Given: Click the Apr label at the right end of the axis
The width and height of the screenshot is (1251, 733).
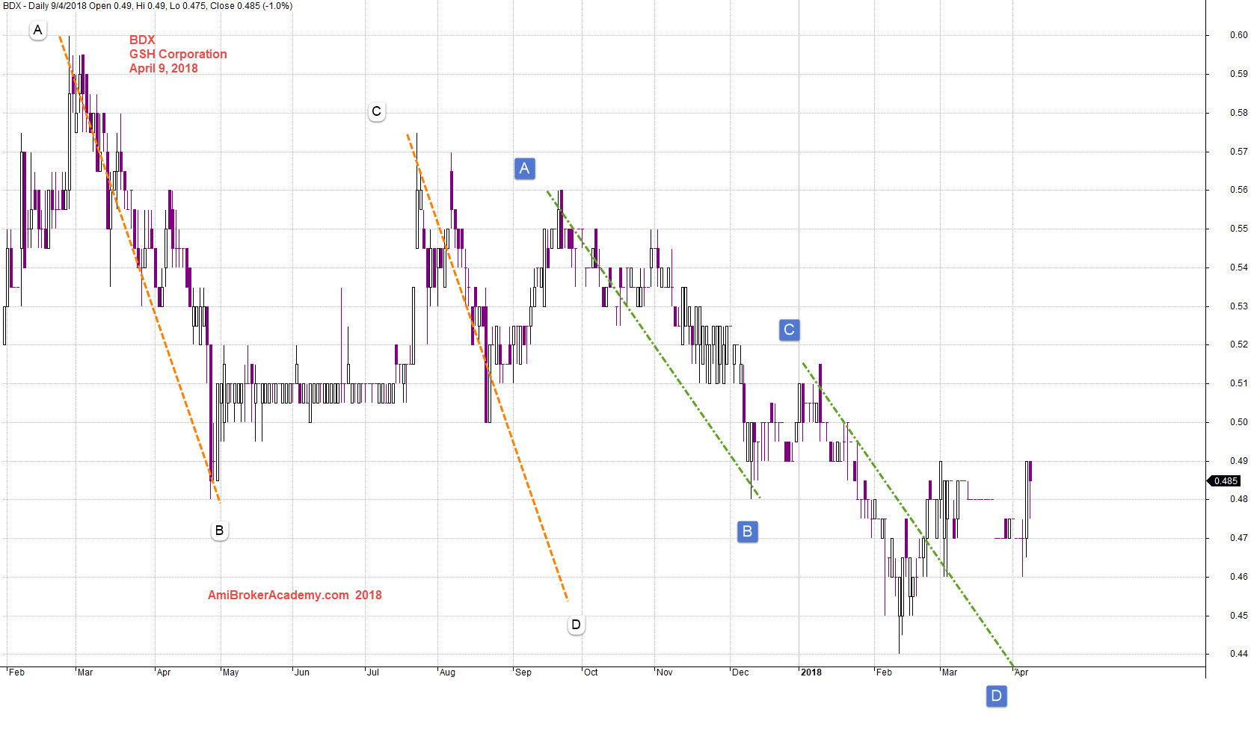Looking at the screenshot, I should pyautogui.click(x=1021, y=672).
